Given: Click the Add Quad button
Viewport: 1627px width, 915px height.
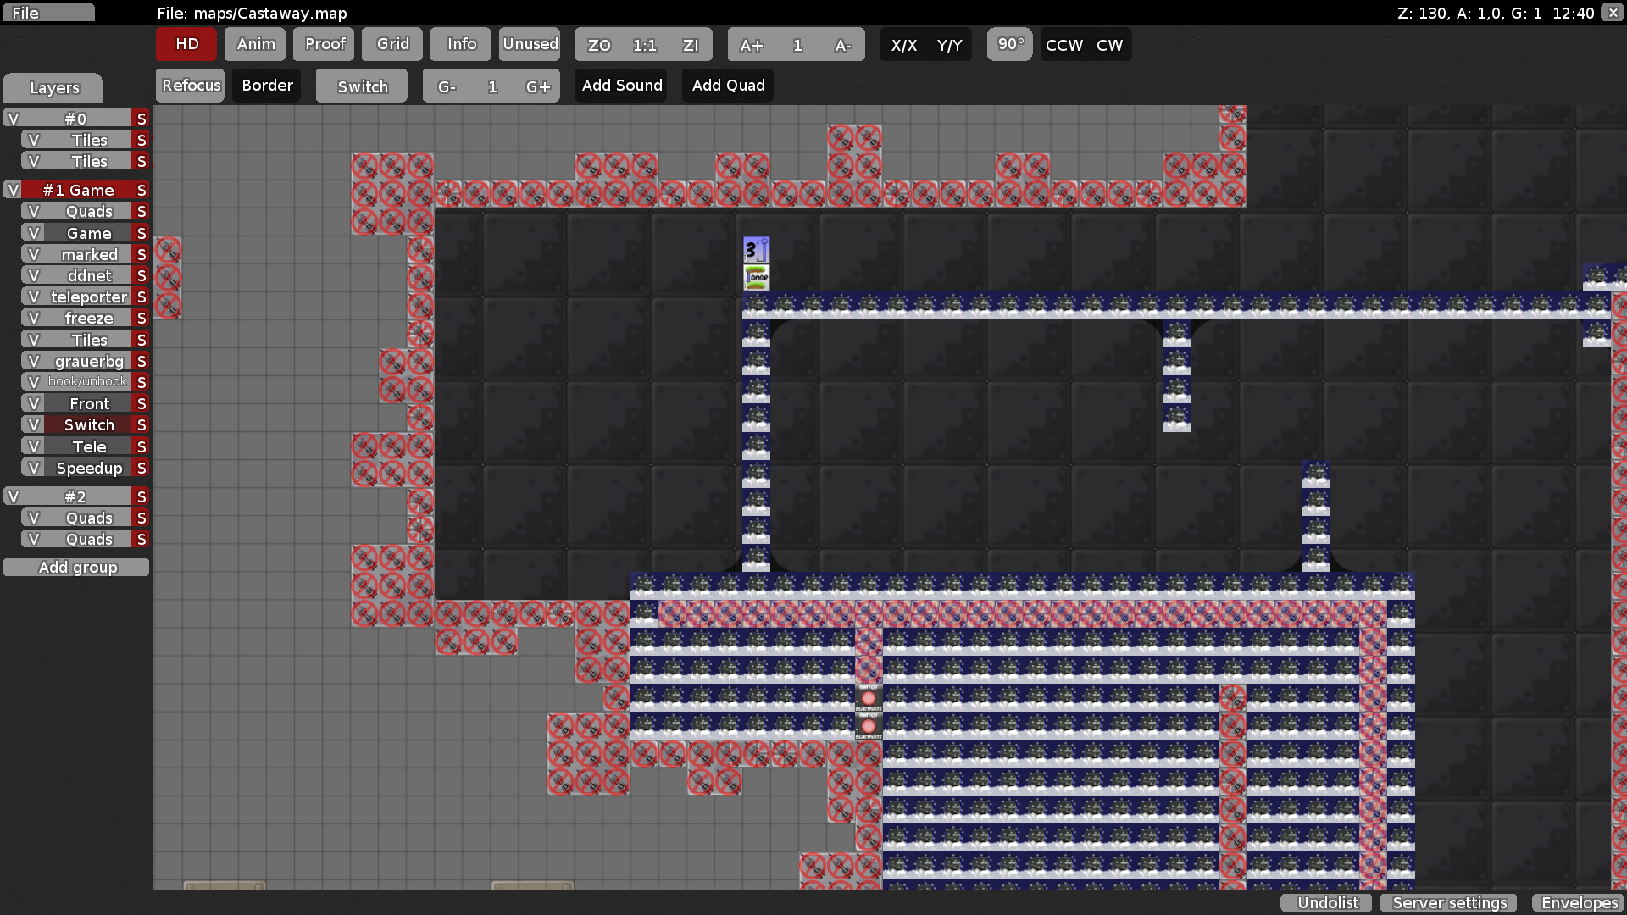Looking at the screenshot, I should coord(728,86).
